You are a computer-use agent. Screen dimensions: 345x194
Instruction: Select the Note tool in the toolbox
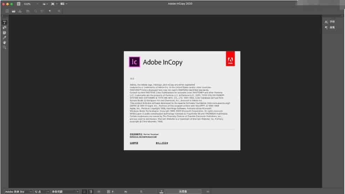tap(5, 33)
